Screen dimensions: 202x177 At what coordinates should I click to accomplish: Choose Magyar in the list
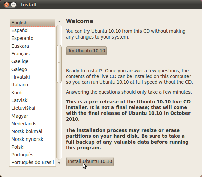pos(33,116)
